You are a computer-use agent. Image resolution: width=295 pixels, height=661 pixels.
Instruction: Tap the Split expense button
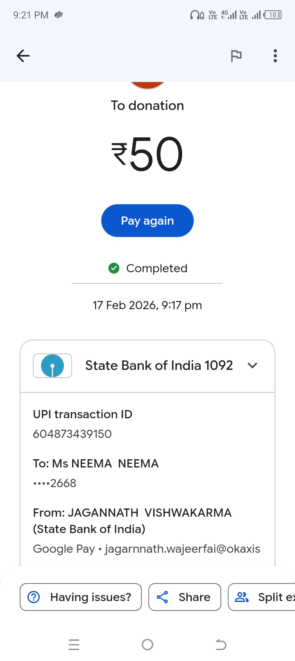tap(262, 597)
